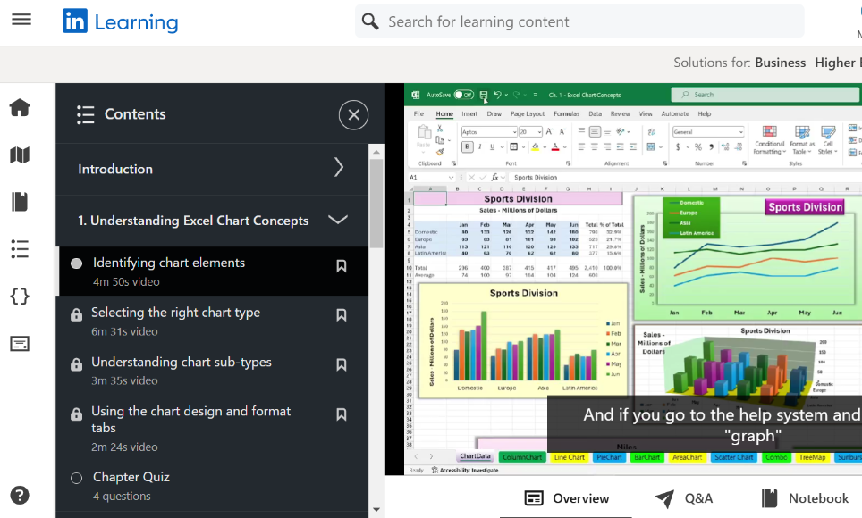Click the search magnifier icon
The width and height of the screenshot is (862, 518).
[370, 22]
